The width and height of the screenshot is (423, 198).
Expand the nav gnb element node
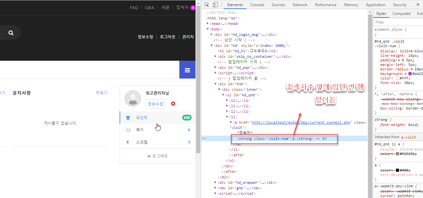(216, 188)
